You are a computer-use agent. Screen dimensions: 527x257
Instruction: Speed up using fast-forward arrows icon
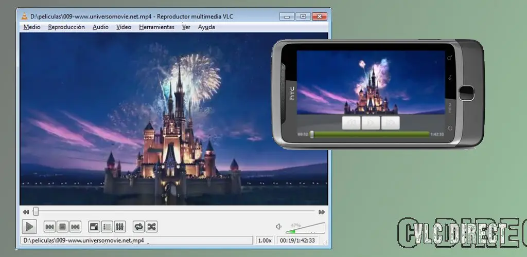pyautogui.click(x=322, y=212)
